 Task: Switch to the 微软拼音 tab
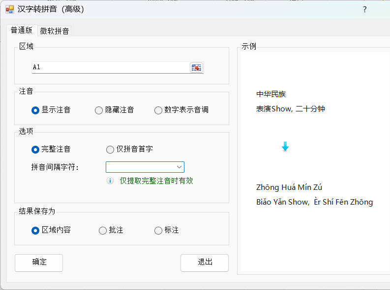(55, 31)
